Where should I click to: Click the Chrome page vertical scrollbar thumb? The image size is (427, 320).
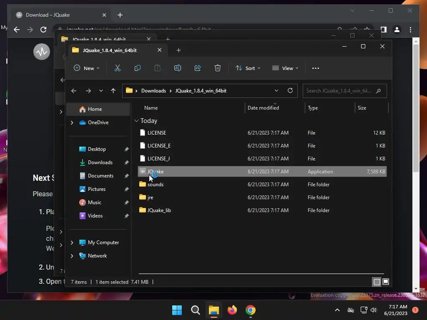click(416, 108)
